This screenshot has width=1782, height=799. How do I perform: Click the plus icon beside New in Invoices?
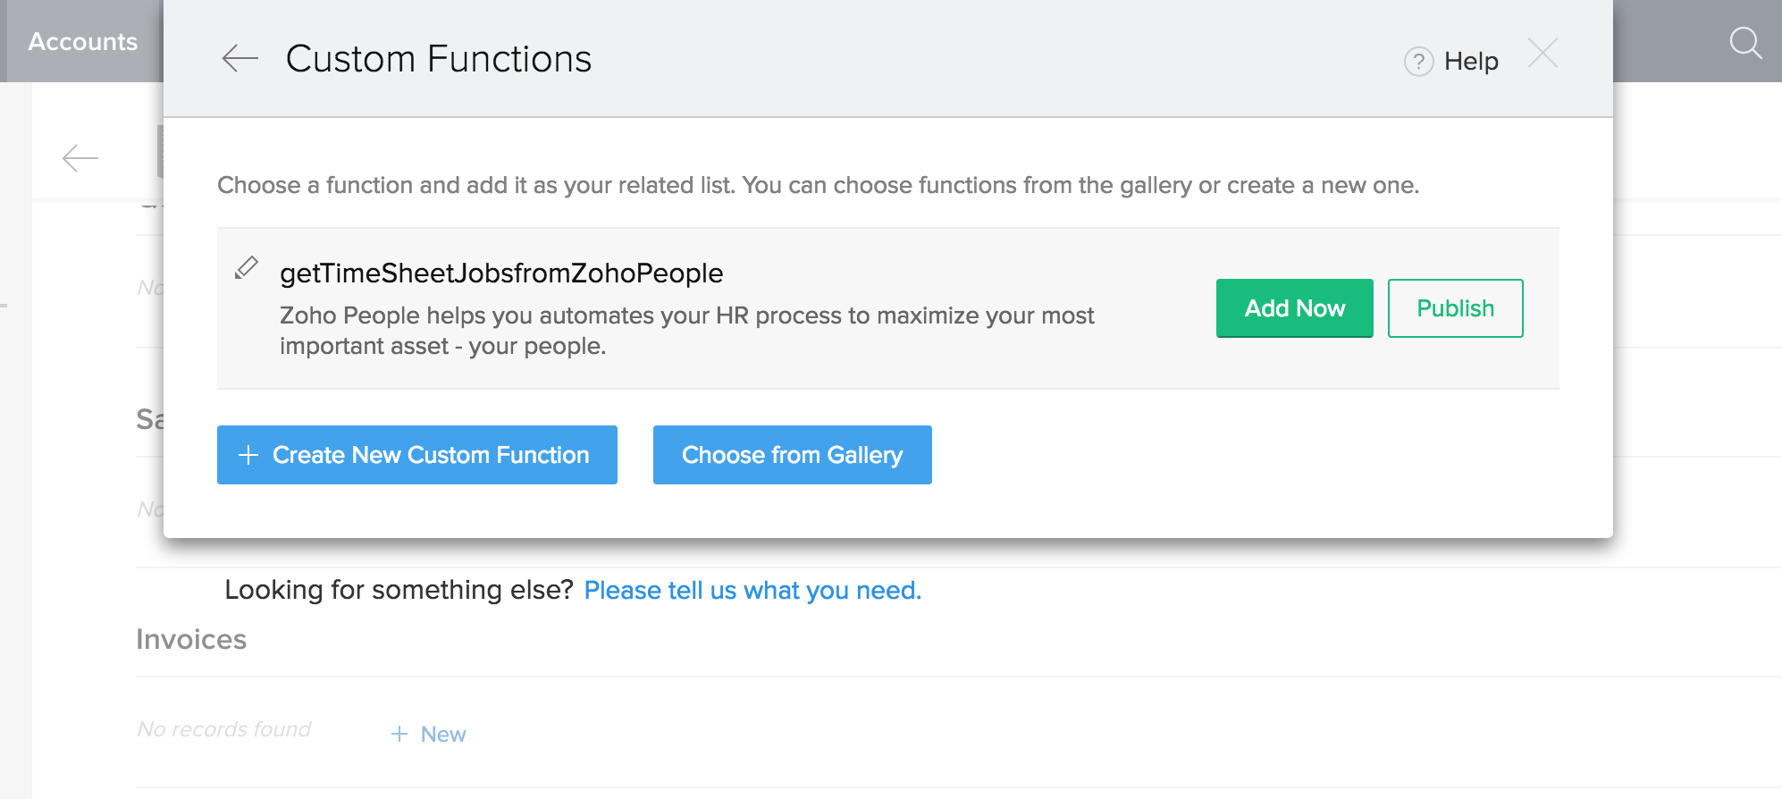point(399,734)
